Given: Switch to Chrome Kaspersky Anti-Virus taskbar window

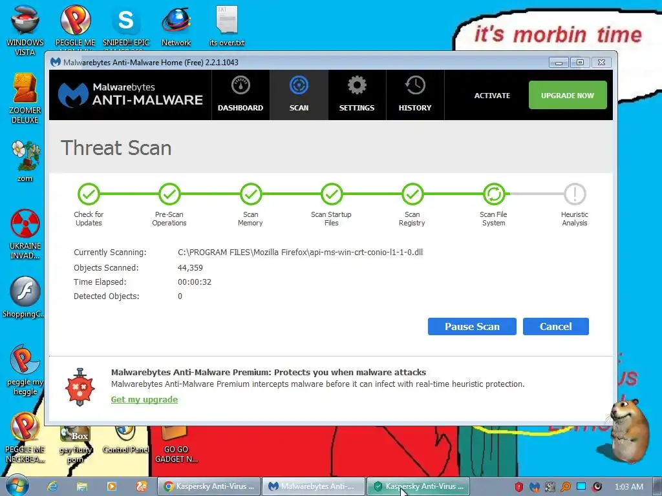Looking at the screenshot, I should (x=209, y=486).
